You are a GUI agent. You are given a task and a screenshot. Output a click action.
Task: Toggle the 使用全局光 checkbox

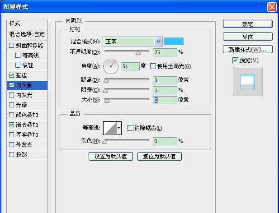tap(153, 66)
